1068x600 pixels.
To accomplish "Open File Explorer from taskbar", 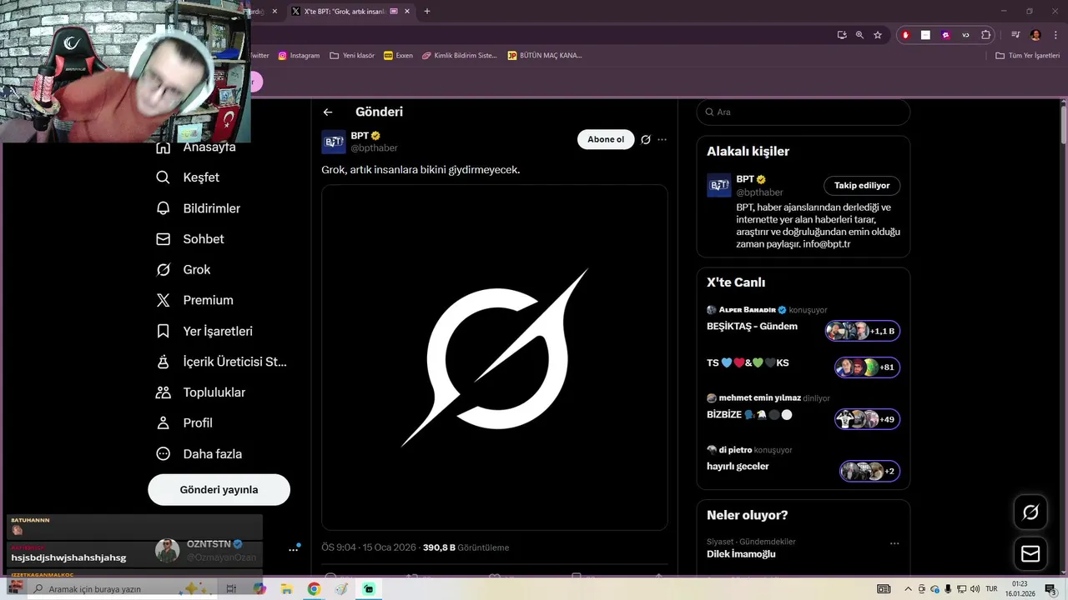I will tap(287, 589).
